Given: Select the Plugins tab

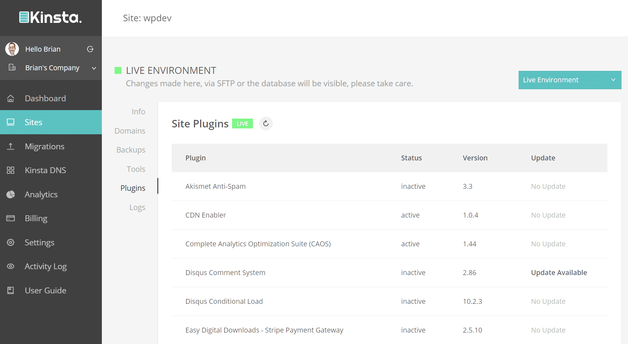Looking at the screenshot, I should coord(133,188).
